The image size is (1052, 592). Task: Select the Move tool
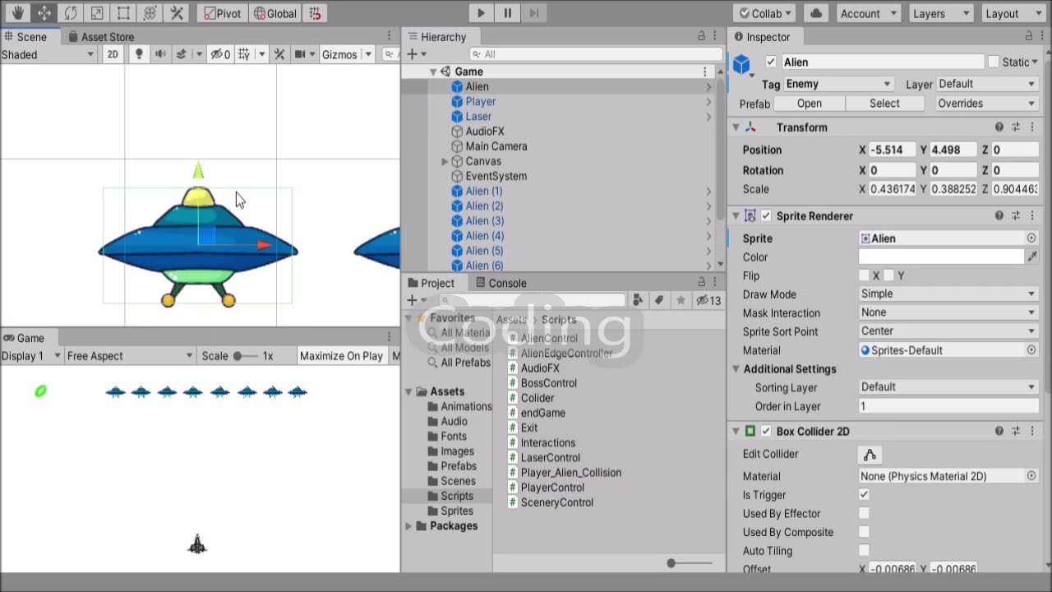click(44, 13)
